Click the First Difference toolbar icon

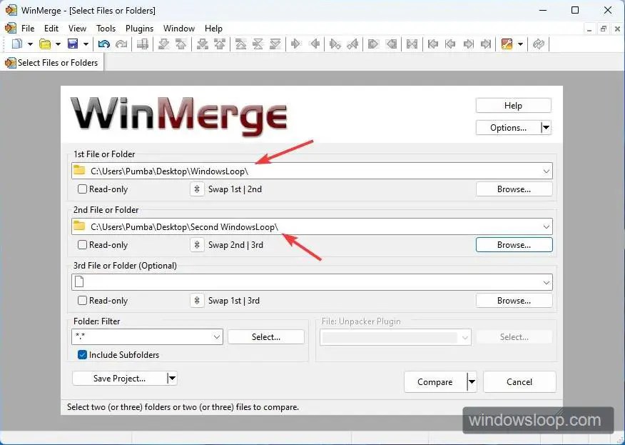coord(240,44)
